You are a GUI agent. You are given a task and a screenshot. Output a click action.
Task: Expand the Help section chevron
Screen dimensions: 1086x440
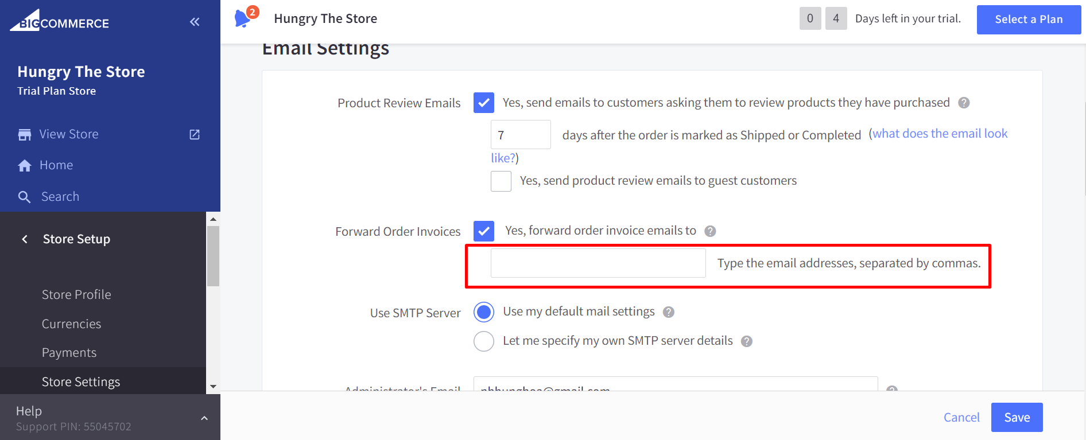(204, 418)
